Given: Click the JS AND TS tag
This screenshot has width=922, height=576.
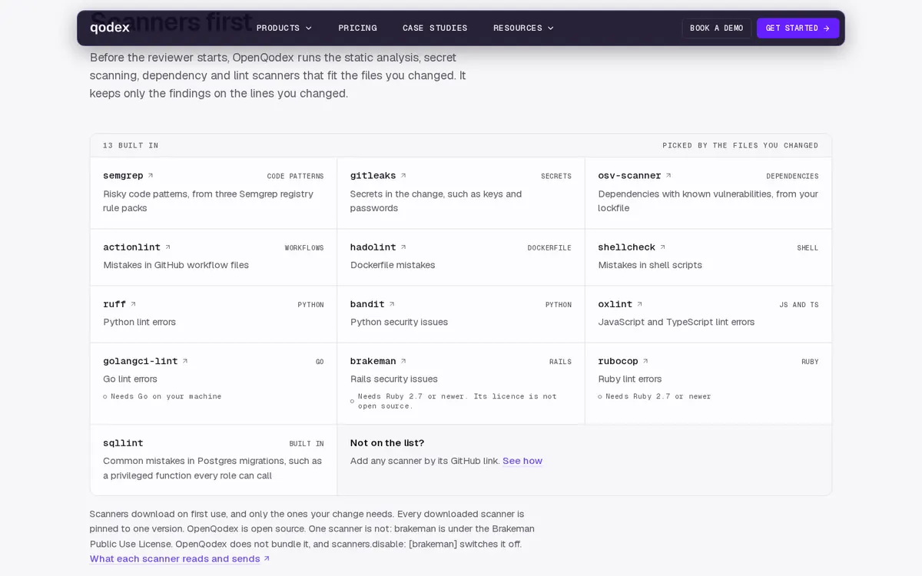Looking at the screenshot, I should pyautogui.click(x=799, y=305).
